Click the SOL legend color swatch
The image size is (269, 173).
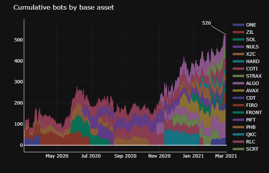(x=238, y=40)
